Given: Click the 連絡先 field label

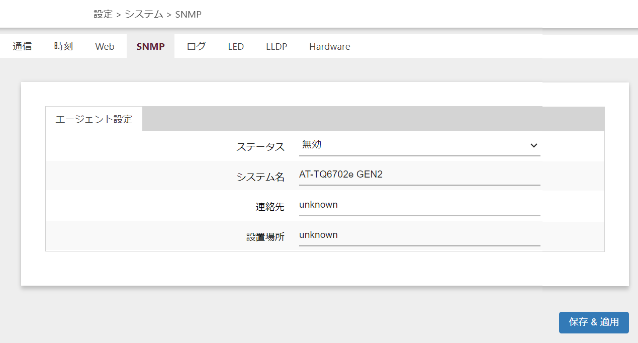Looking at the screenshot, I should (270, 207).
